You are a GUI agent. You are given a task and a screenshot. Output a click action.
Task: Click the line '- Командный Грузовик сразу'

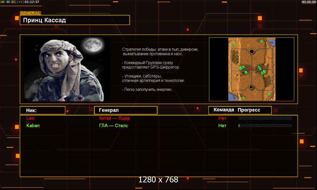coord(147,63)
